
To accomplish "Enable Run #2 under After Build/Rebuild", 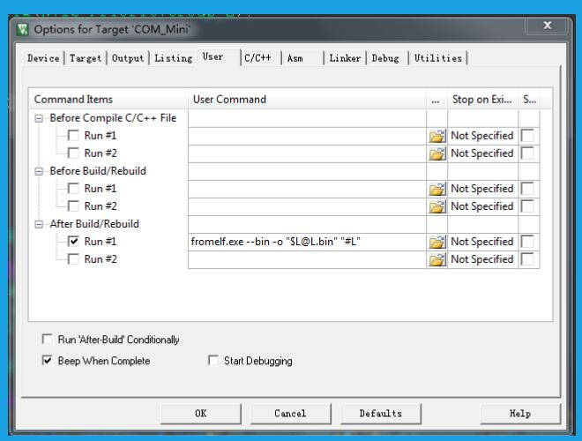I will 73,259.
